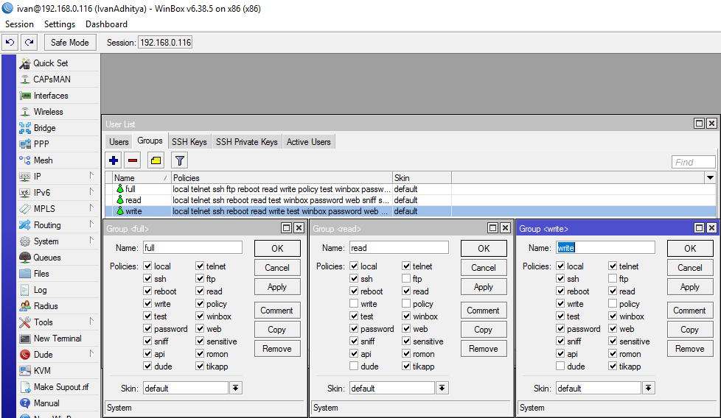Click OK in Group full

point(277,248)
